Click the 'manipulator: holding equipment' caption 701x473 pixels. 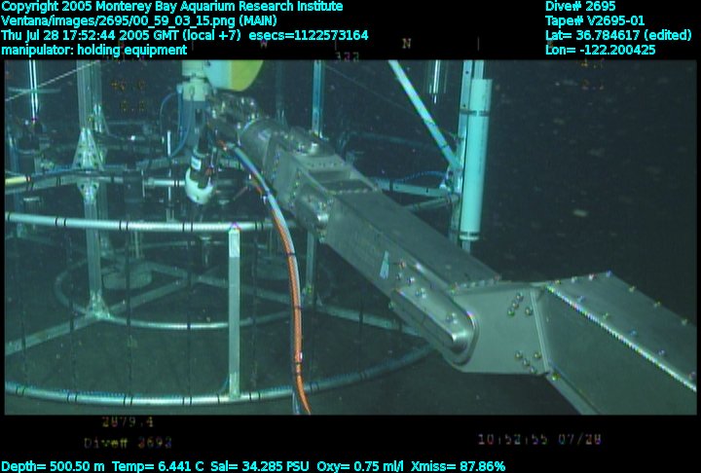coord(93,50)
